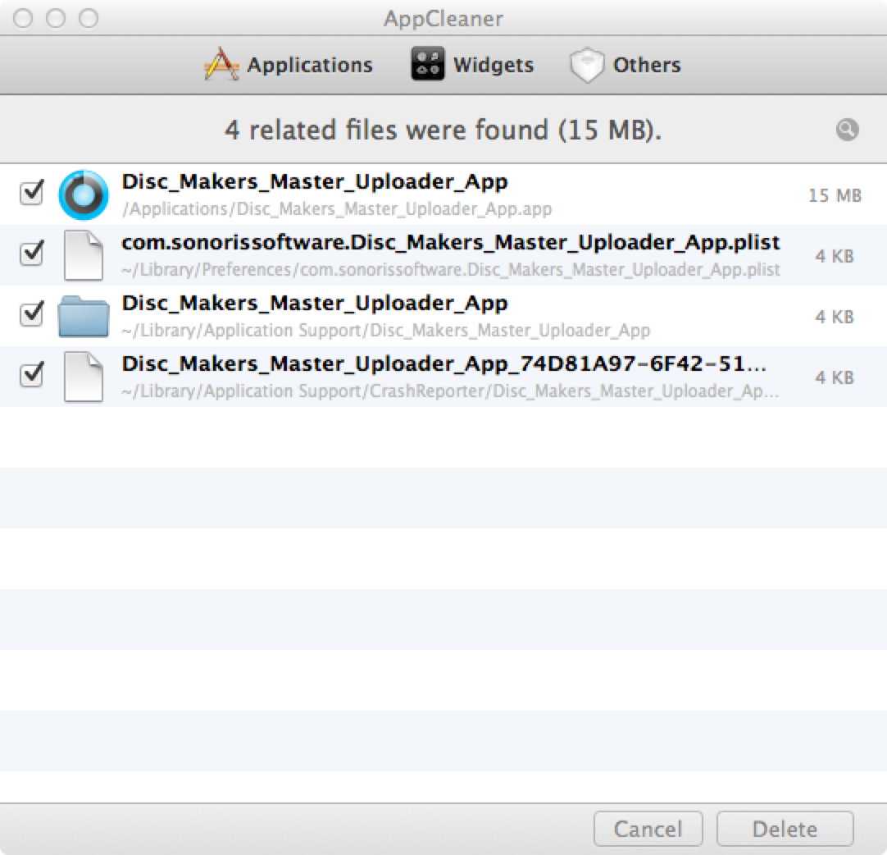Select the plist document file icon
The width and height of the screenshot is (887, 855).
tap(84, 255)
